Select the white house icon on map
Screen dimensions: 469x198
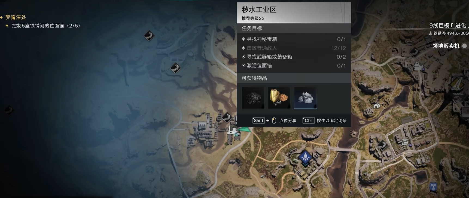coord(377,106)
